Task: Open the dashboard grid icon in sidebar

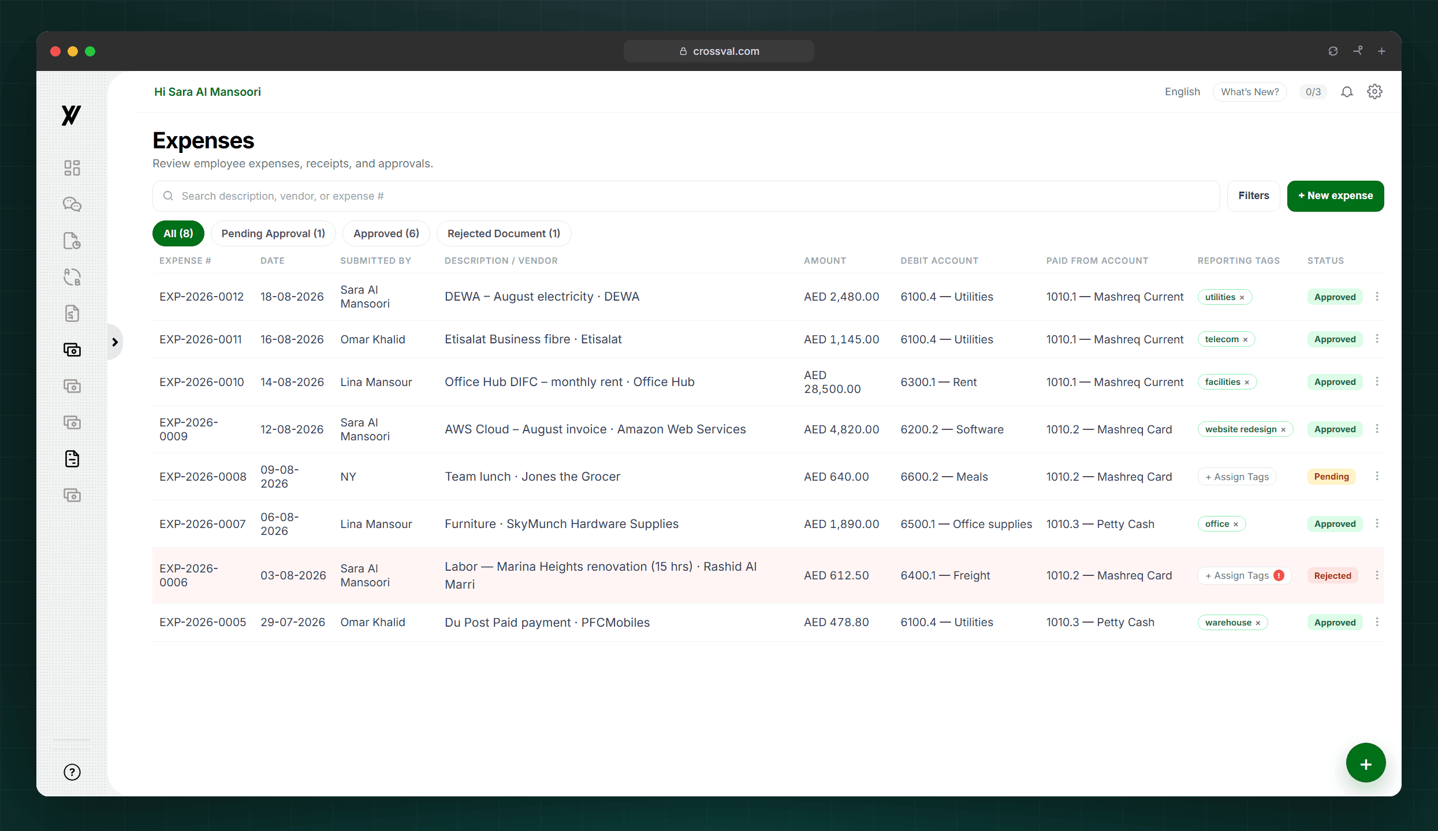Action: [72, 168]
